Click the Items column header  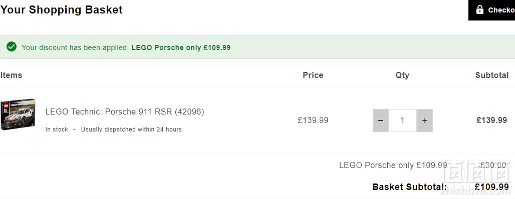11,75
